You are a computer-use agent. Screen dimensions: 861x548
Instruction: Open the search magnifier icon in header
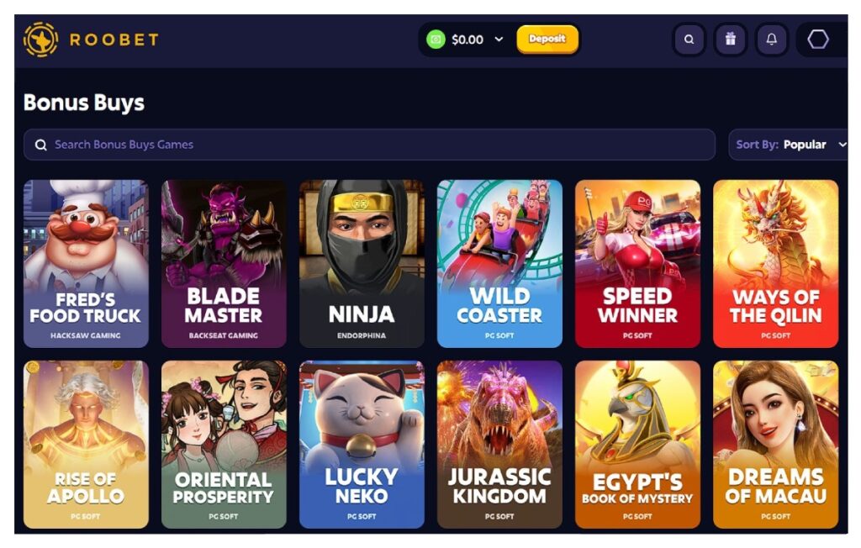pos(689,40)
